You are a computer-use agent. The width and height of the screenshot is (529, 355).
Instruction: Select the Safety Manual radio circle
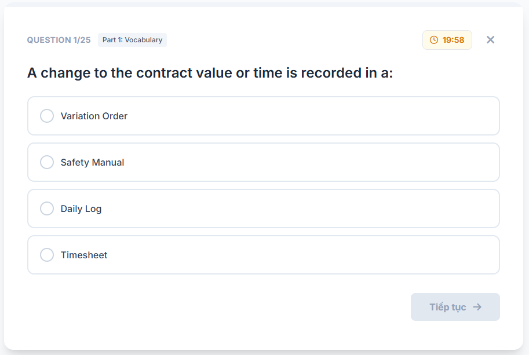(x=47, y=162)
